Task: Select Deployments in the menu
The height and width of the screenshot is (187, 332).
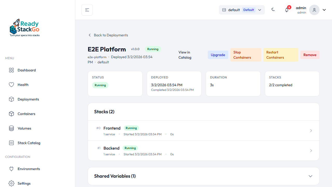Action: pos(28,99)
